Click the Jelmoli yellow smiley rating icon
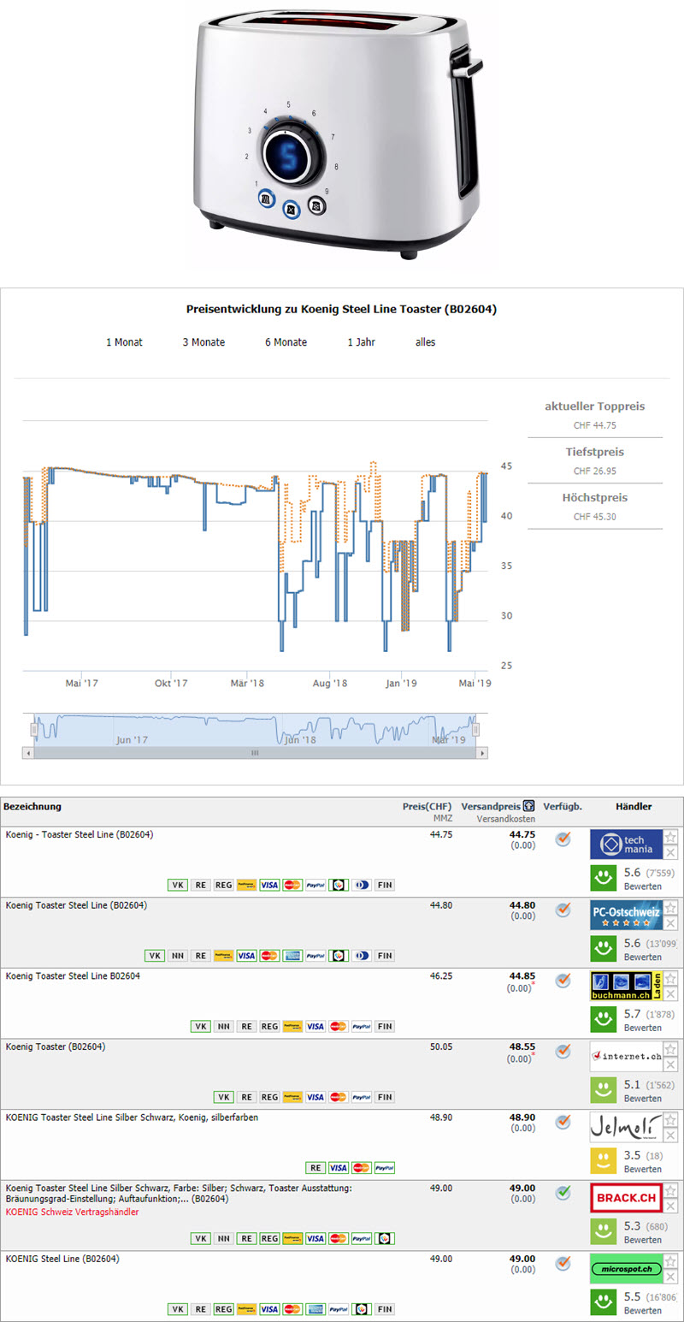The height and width of the screenshot is (1322, 684). coord(604,1160)
